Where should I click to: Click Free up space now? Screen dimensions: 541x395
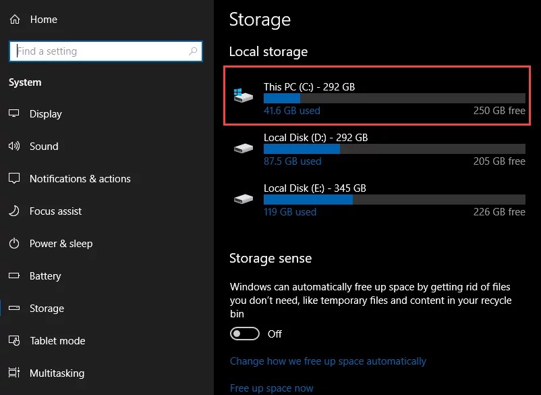272,388
